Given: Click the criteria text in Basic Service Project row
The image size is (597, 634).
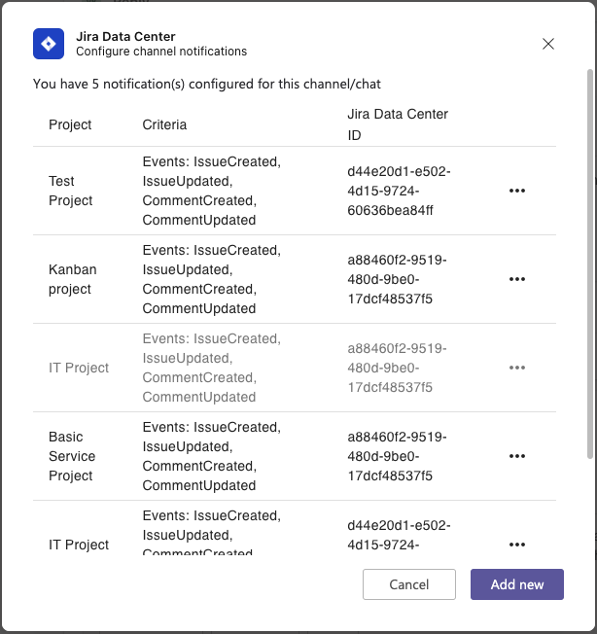Looking at the screenshot, I should [211, 456].
